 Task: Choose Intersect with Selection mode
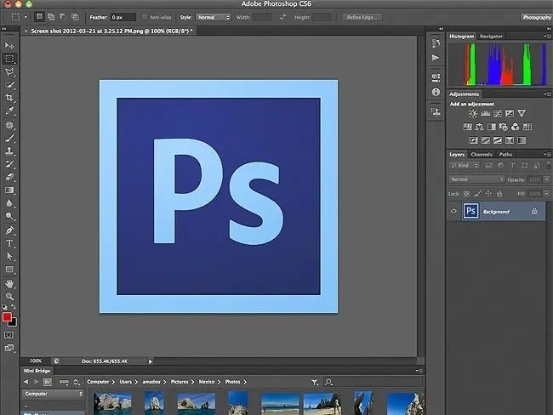(75, 16)
